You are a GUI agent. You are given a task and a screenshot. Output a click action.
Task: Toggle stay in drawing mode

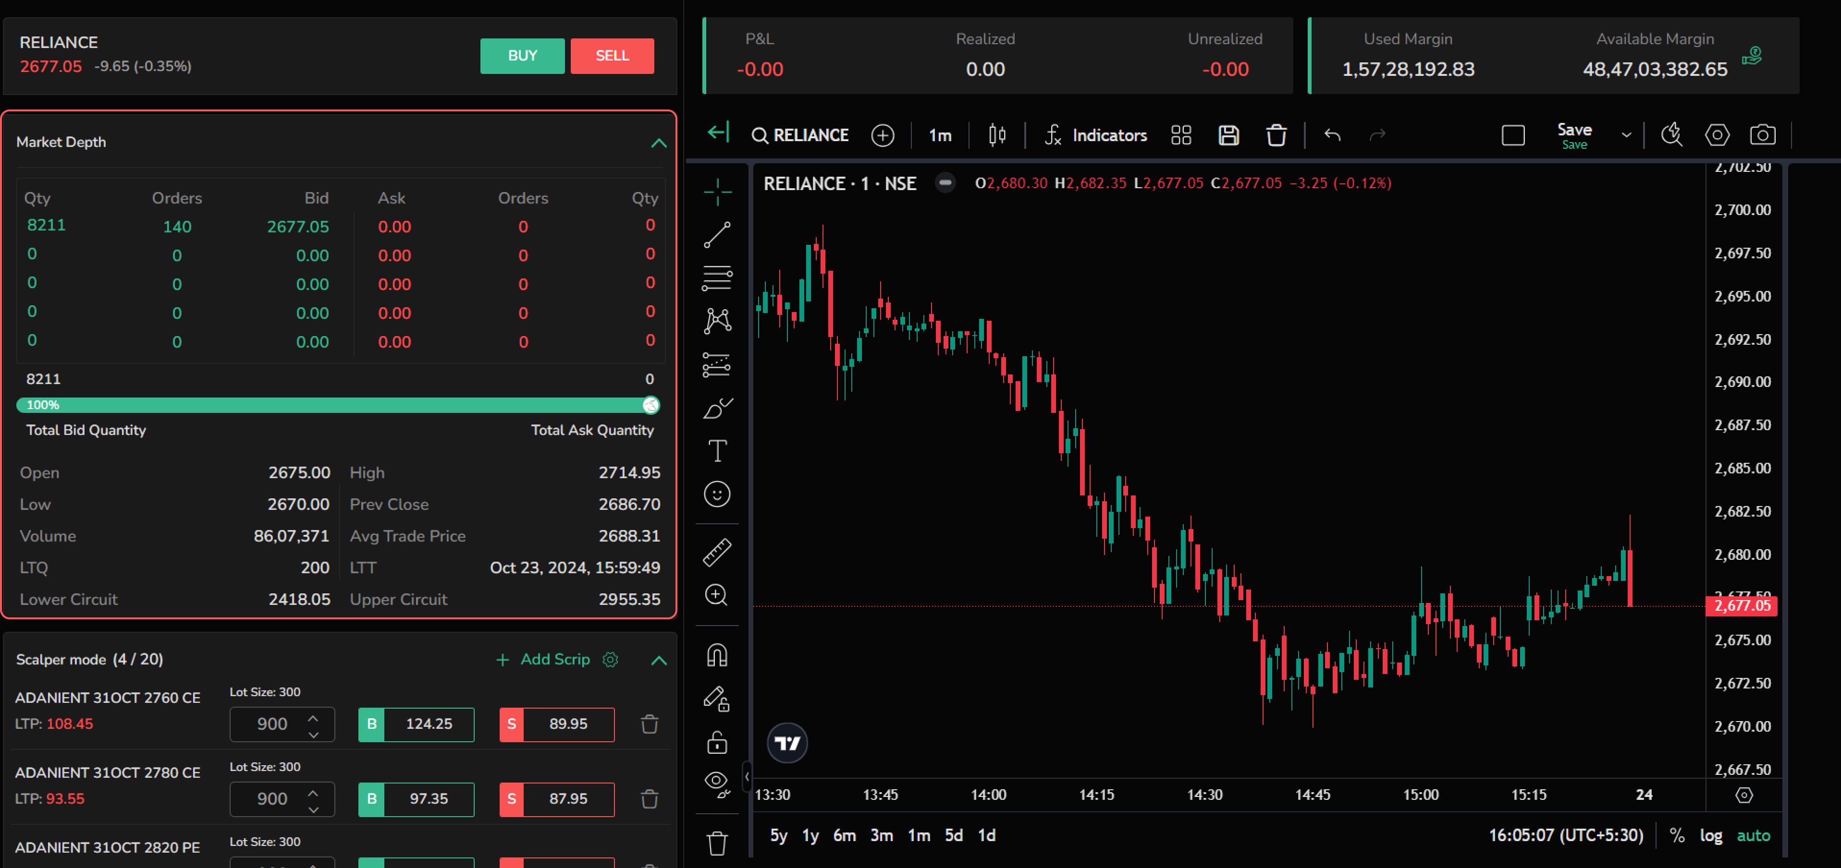(717, 699)
